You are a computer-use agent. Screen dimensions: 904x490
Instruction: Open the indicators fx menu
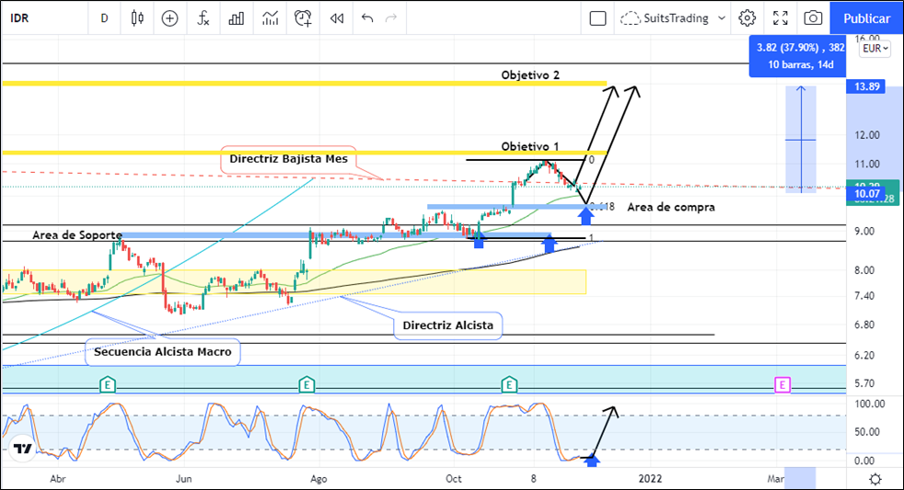203,17
